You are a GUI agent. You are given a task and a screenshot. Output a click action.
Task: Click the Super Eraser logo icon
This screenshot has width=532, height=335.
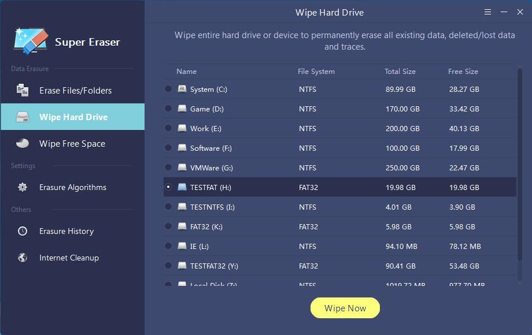(x=31, y=40)
